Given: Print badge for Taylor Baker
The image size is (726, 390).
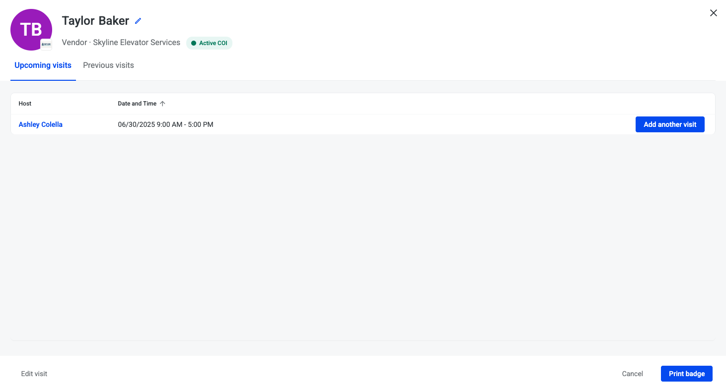Looking at the screenshot, I should tap(686, 374).
